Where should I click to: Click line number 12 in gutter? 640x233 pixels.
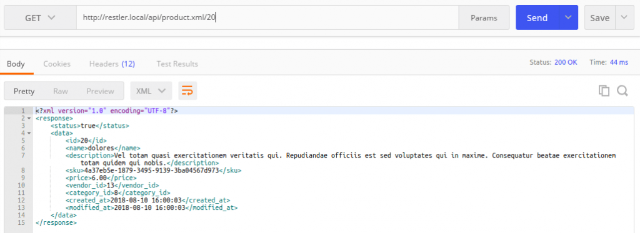tap(22, 201)
